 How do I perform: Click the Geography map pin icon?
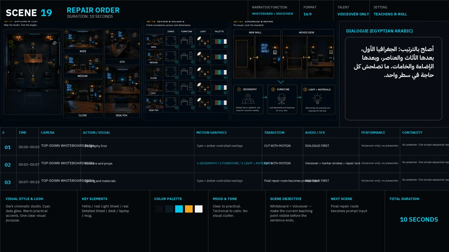click(x=248, y=98)
